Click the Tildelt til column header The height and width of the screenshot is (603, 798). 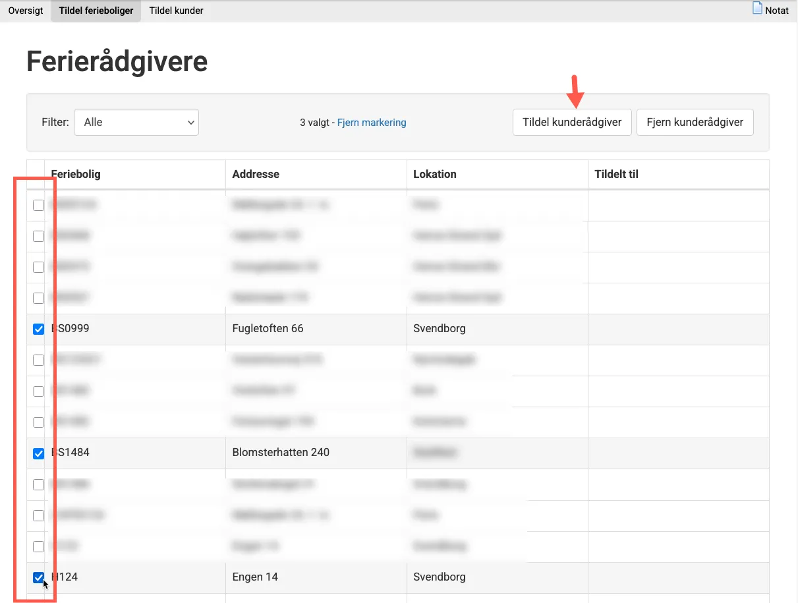click(616, 174)
